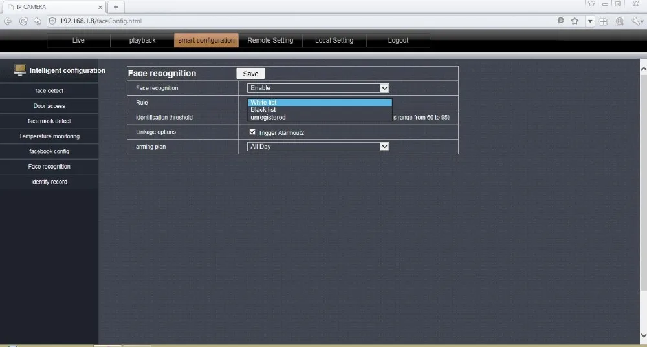
Task: Open the extensions grid icon
Action: [x=603, y=21]
